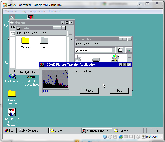This screenshot has height=142, width=165.
Task: Select the floppy drive icon in My Computer
Action: [78, 58]
